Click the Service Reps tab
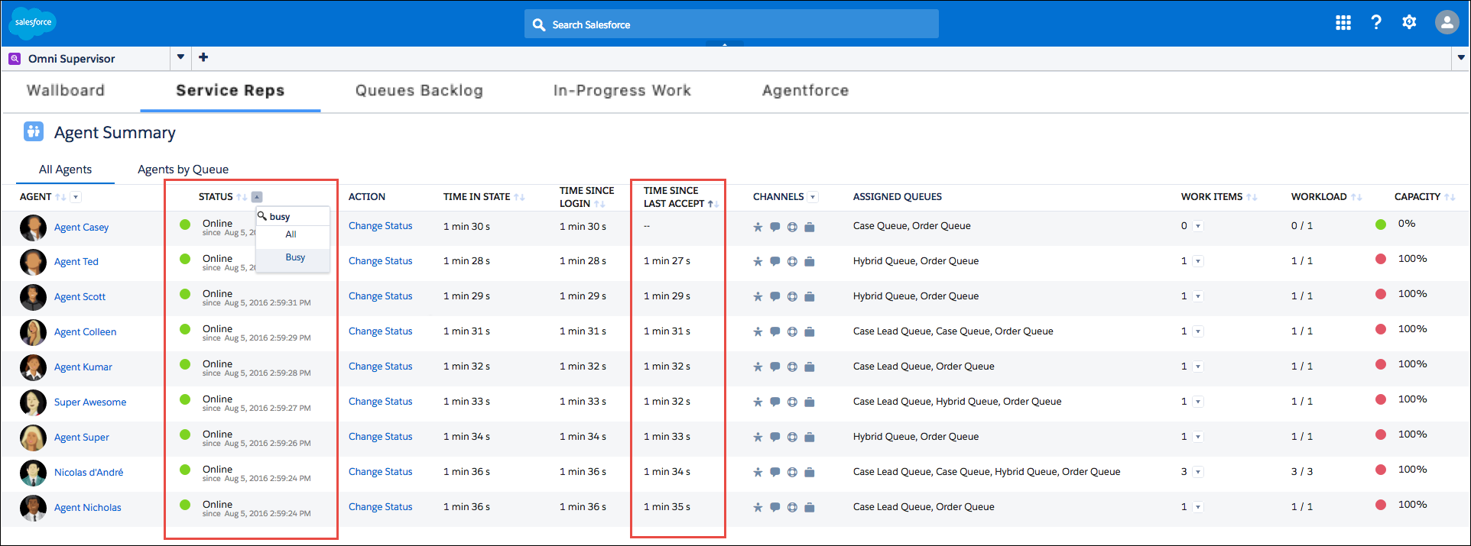Image resolution: width=1471 pixels, height=546 pixels. coord(230,90)
